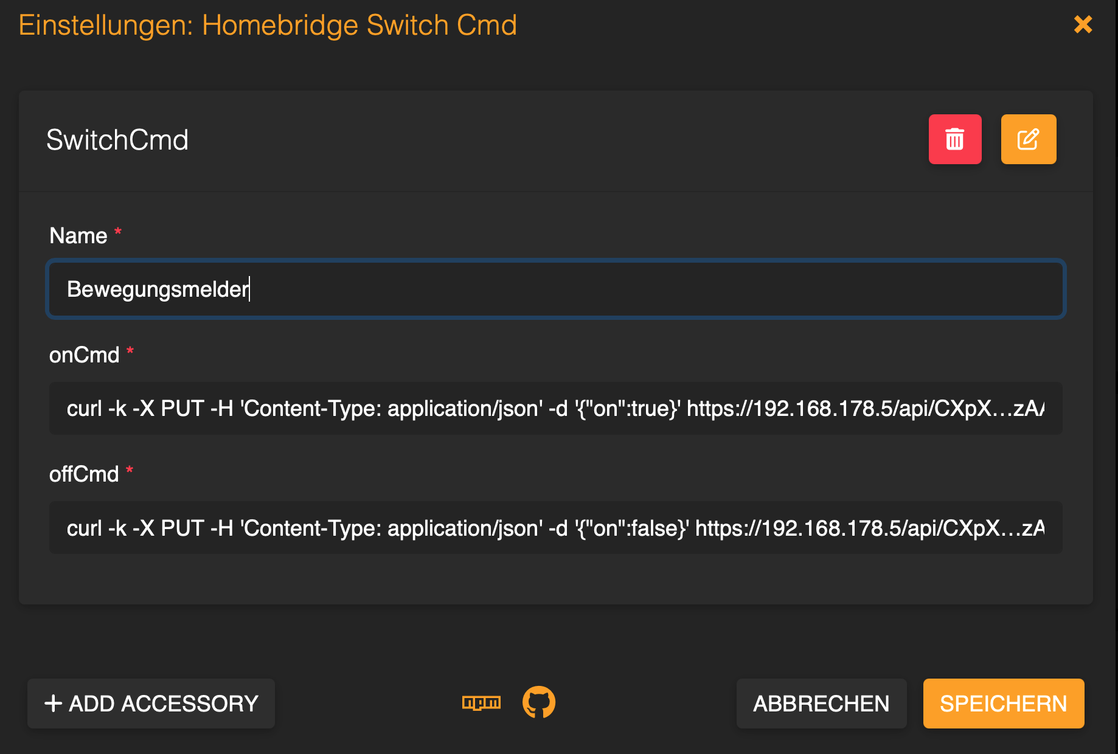This screenshot has width=1118, height=754.
Task: Click the SwitchCmd section heading
Action: coord(117,140)
